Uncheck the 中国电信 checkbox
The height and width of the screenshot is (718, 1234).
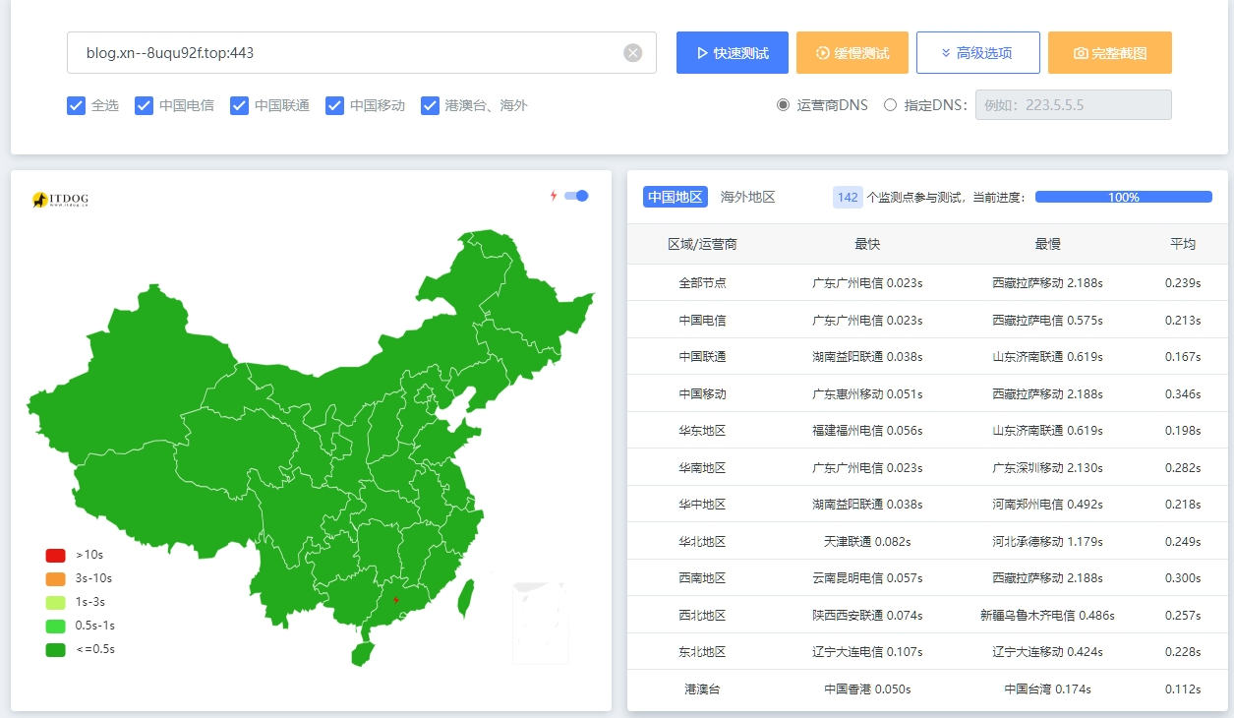click(x=145, y=105)
